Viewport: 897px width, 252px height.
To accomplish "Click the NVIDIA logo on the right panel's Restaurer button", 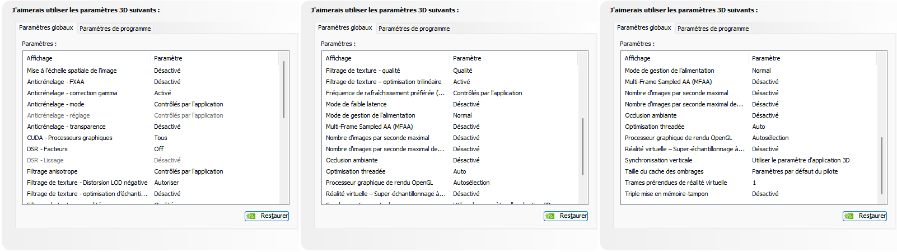I will click(849, 216).
